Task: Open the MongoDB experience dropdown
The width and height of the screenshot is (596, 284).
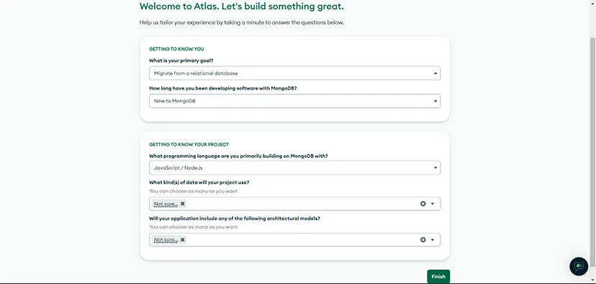Action: (x=294, y=101)
